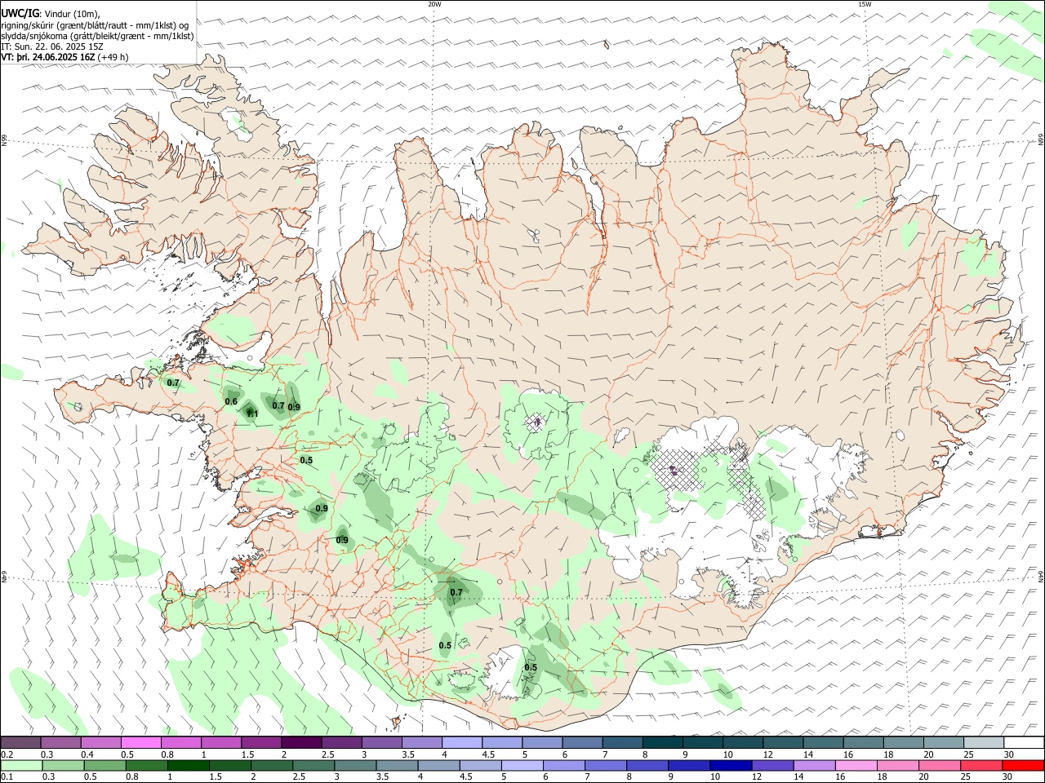
Task: Click the 'rigning/skúrir' legend description line
Action: 95,25
